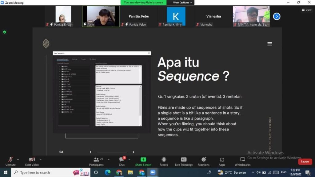This screenshot has width=315, height=177.
Task: Unmute the microphone in Zoom
Action: tap(10, 162)
